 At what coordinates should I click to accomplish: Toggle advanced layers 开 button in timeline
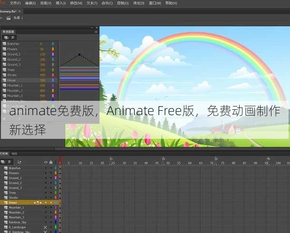pos(6,162)
